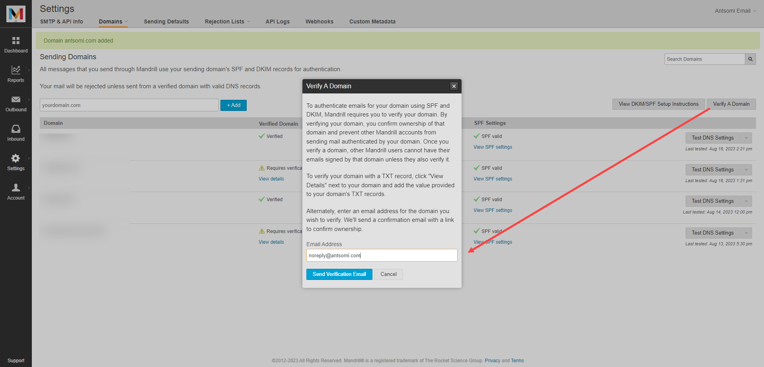
Task: View details for fourth domain row
Action: (271, 242)
